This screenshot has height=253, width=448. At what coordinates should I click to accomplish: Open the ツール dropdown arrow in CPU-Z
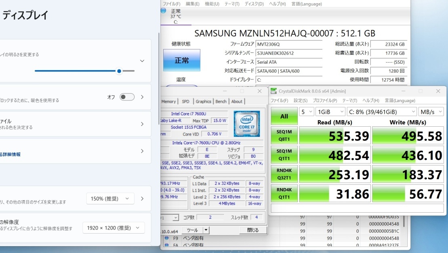206,230
